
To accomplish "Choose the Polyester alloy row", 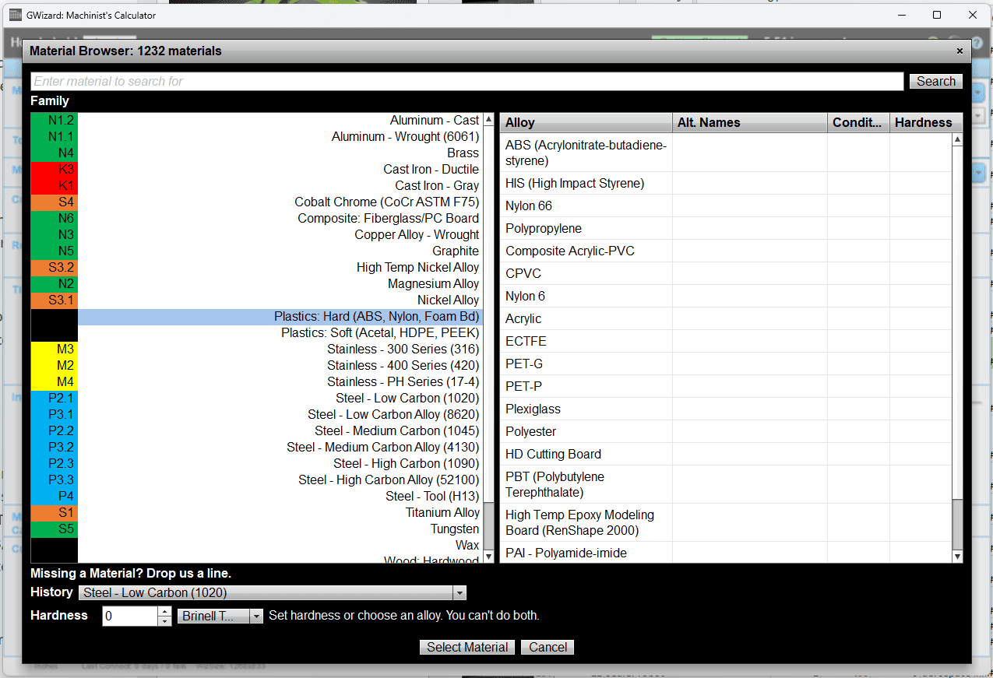I will pos(726,432).
